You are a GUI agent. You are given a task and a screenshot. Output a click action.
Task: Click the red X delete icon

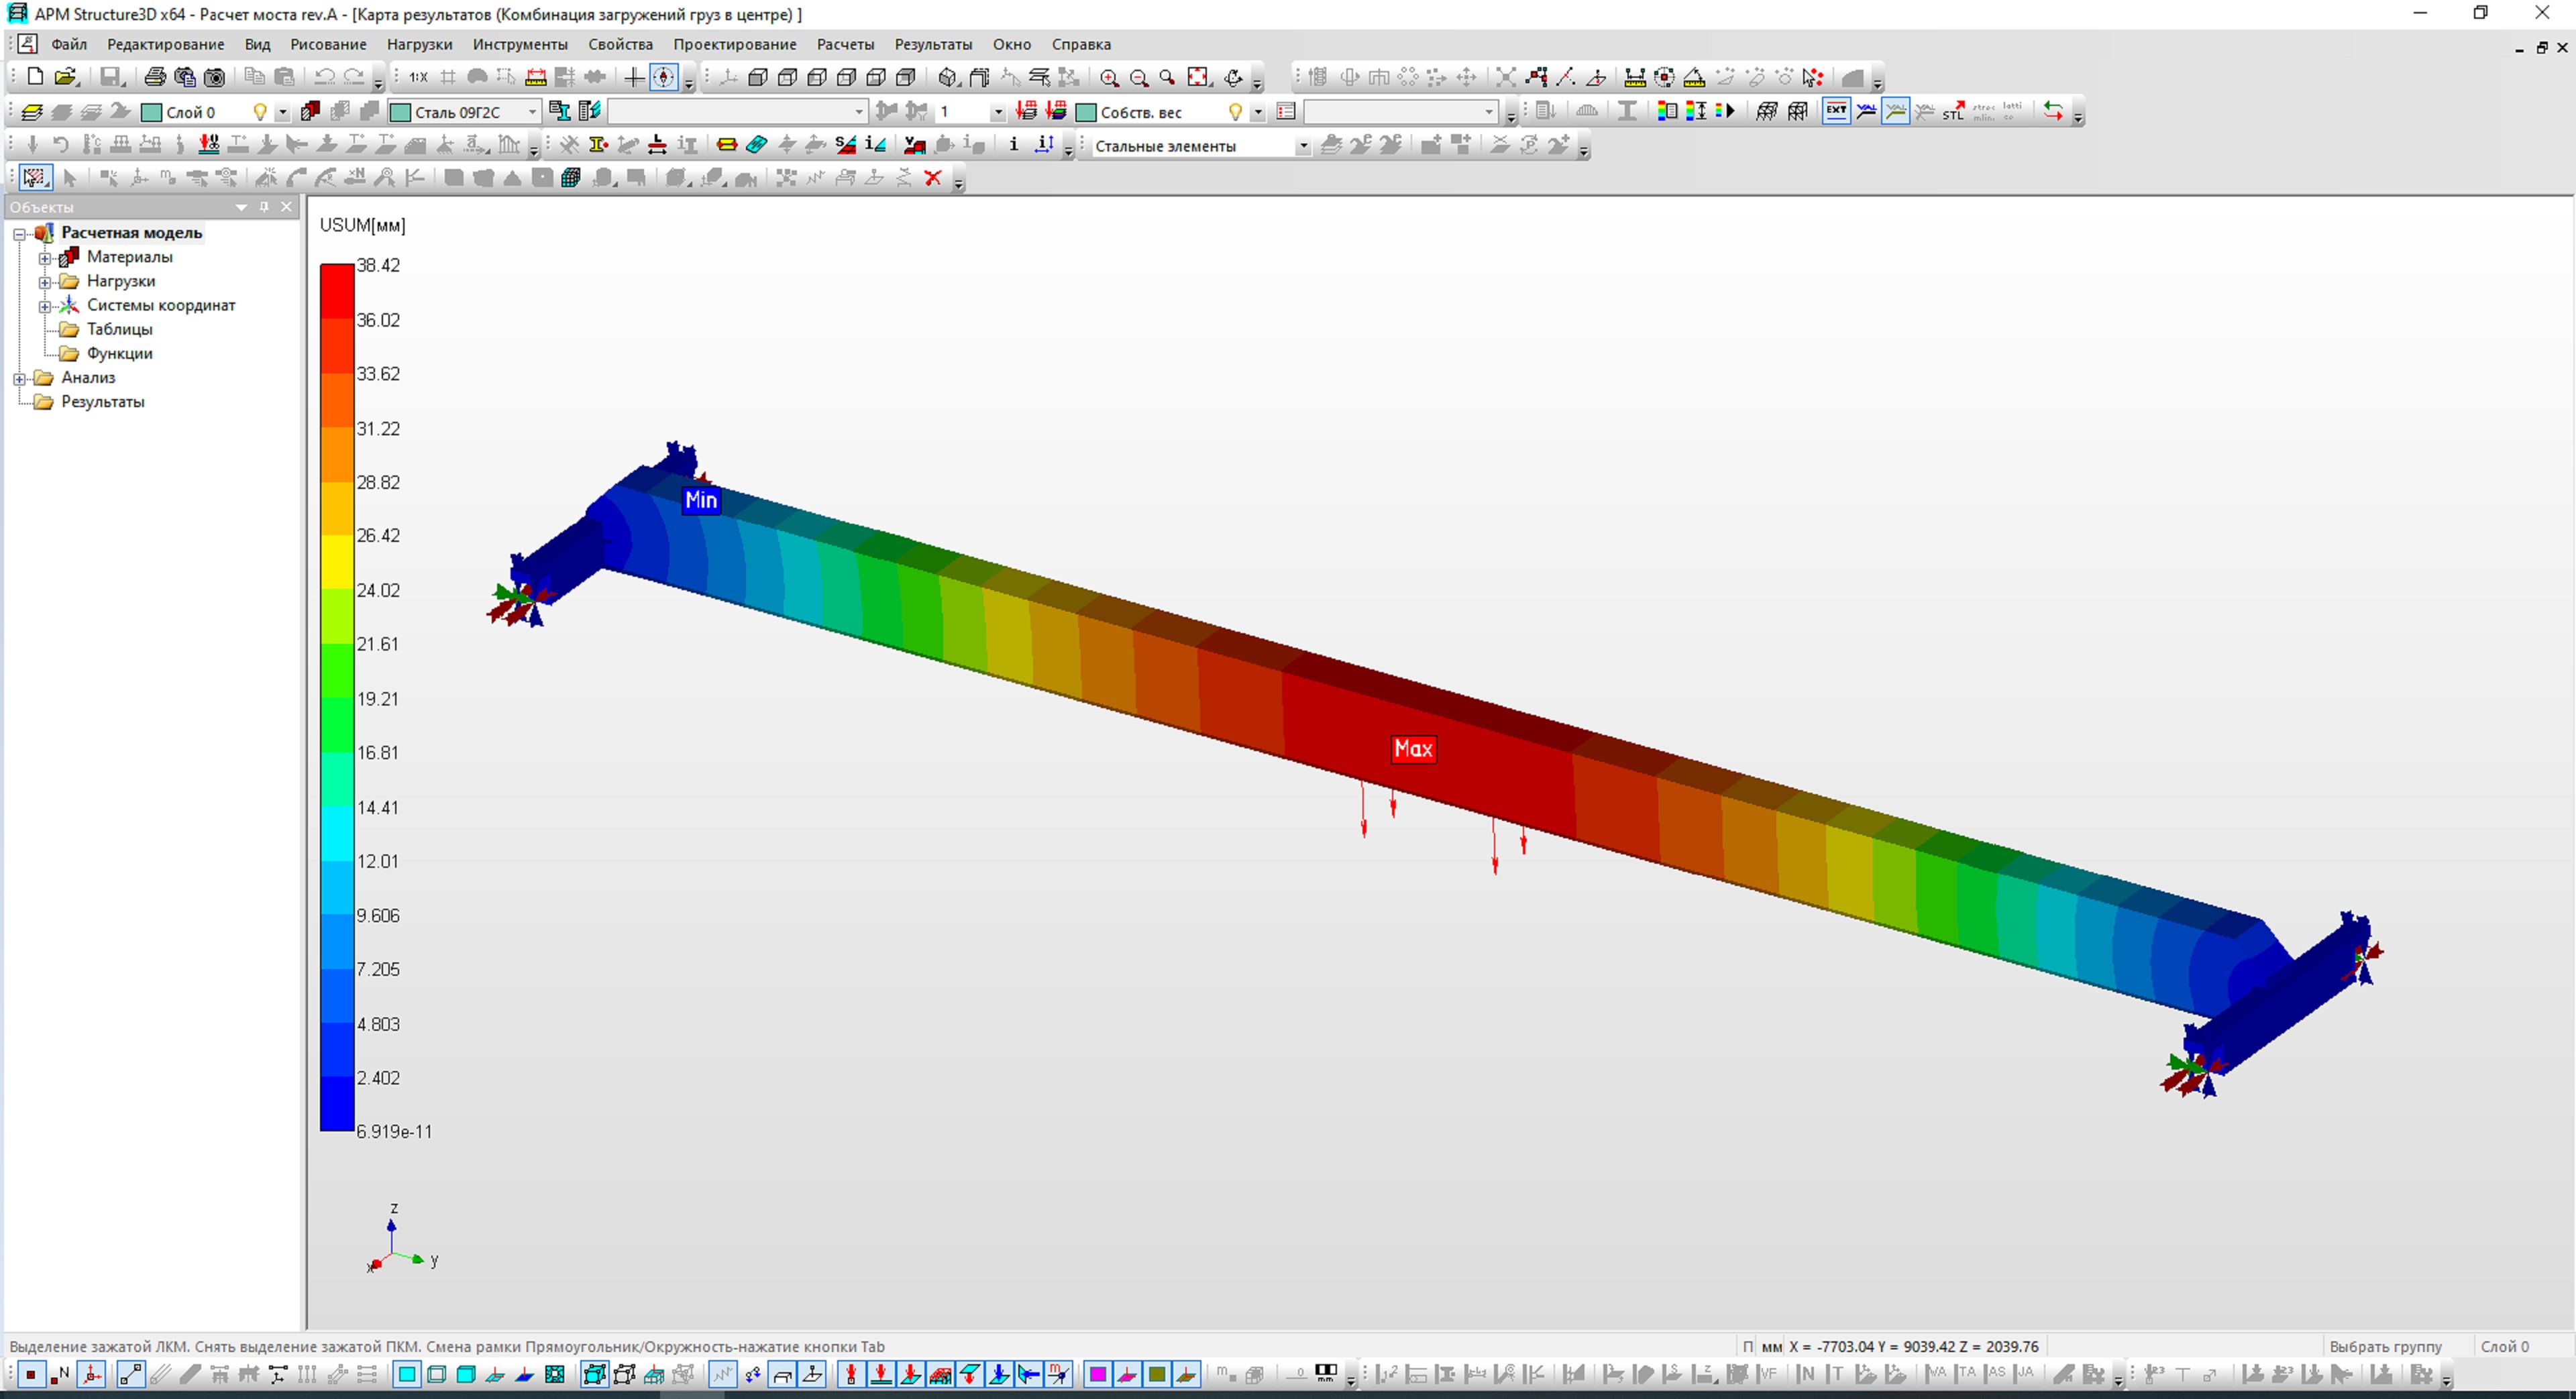(933, 178)
